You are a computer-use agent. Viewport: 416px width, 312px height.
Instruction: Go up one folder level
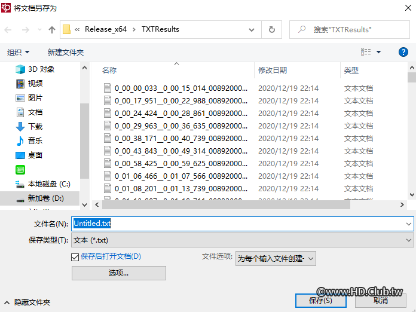[x=52, y=30]
